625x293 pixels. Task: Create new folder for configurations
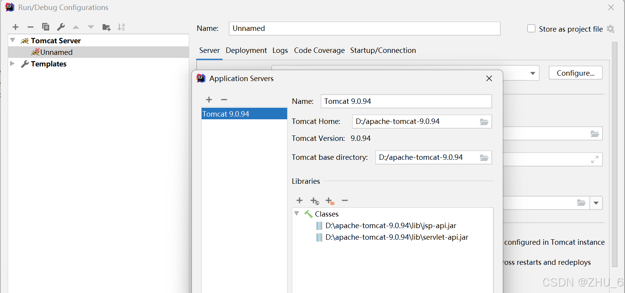tap(106, 27)
